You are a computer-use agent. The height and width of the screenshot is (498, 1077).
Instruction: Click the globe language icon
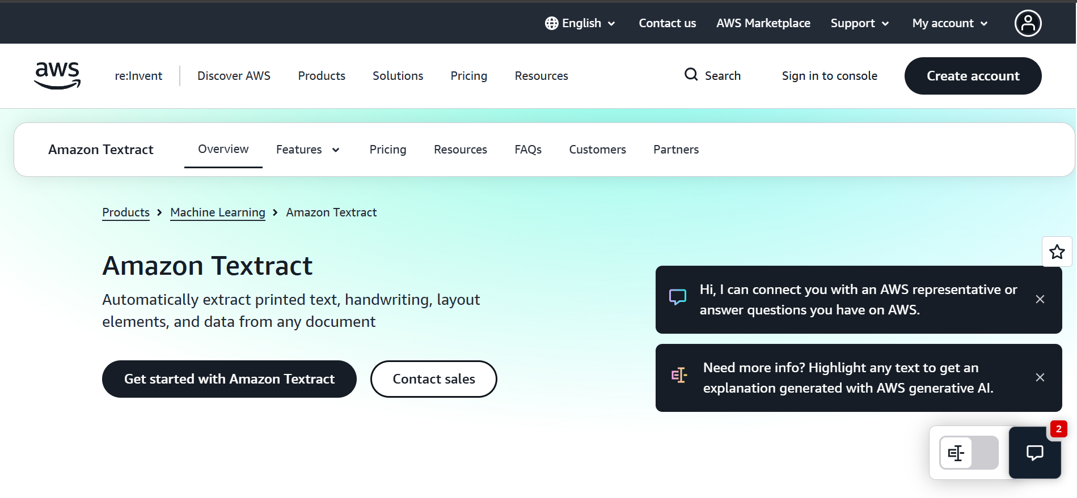[x=551, y=23]
